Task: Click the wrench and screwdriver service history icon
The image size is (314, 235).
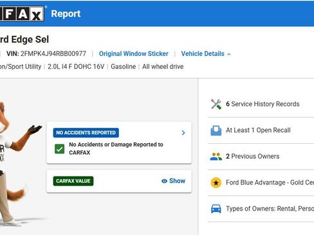Action: 216,104
